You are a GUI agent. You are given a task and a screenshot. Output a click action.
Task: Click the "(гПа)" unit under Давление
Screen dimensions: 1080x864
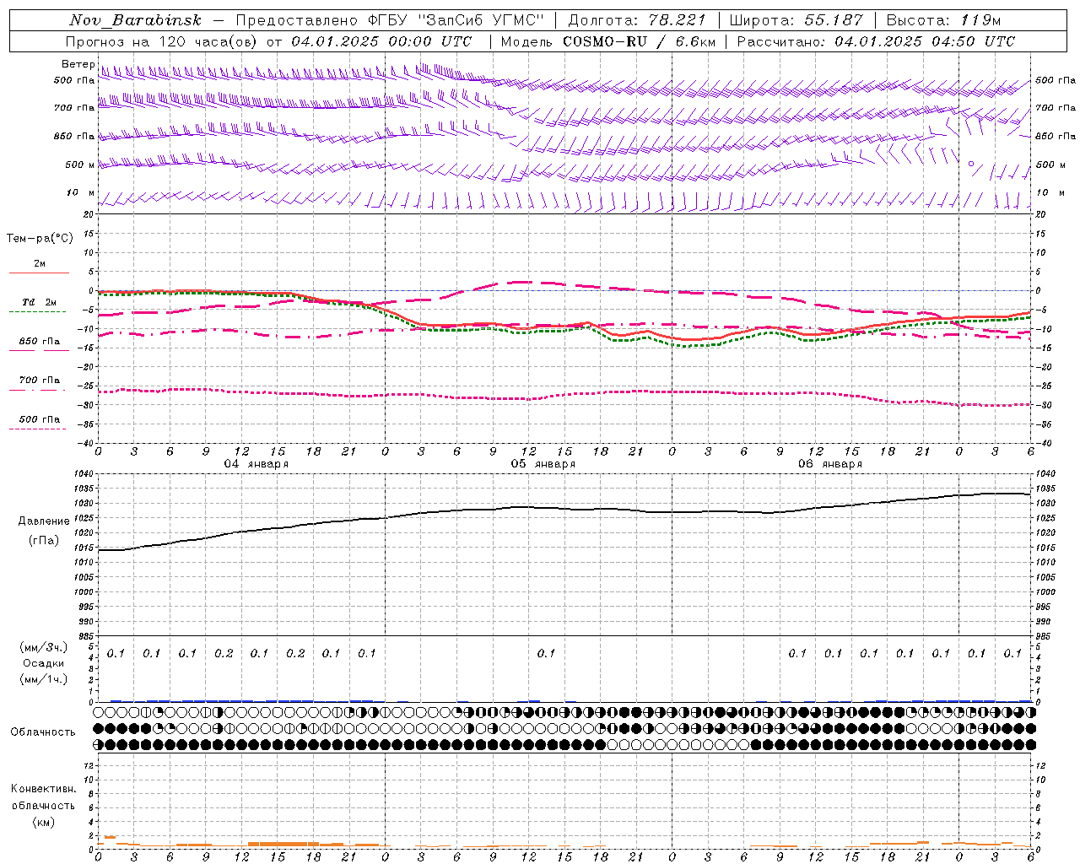coord(43,540)
